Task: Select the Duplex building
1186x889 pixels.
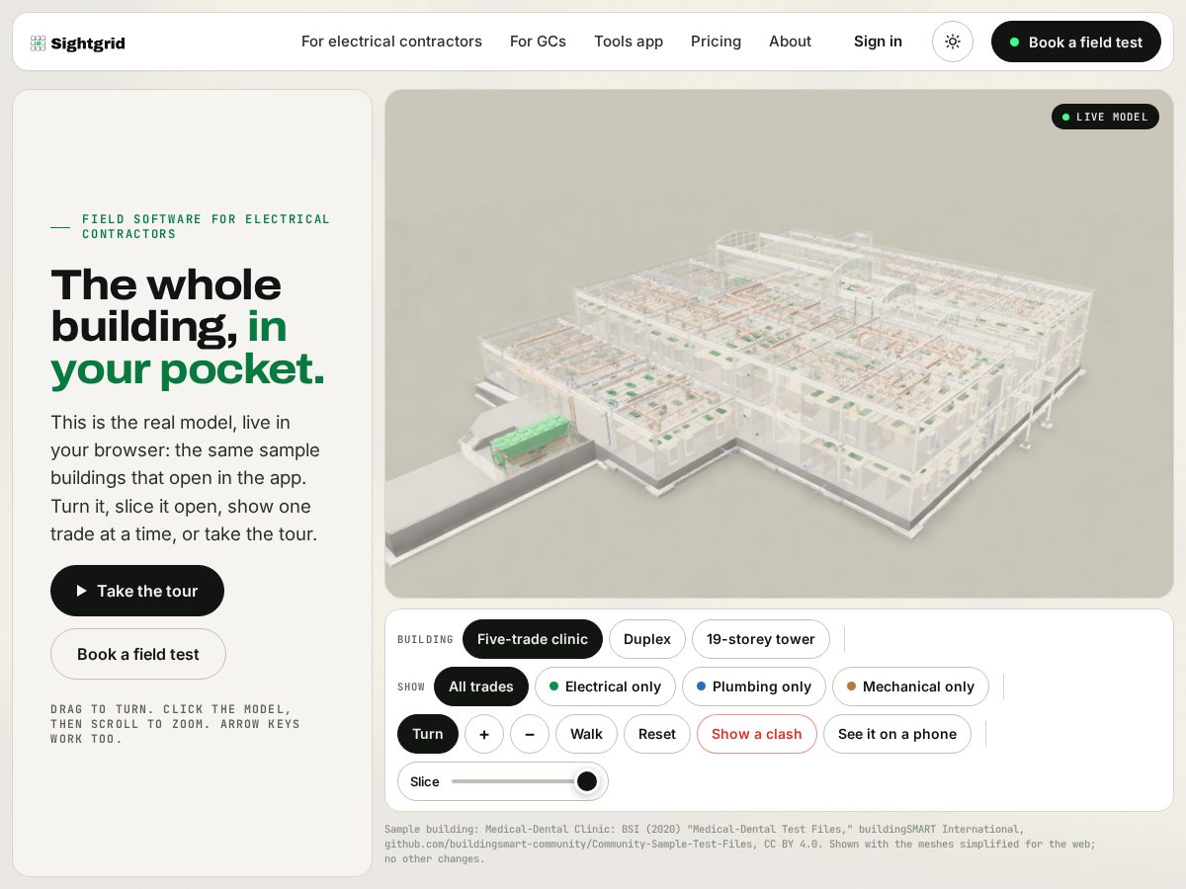Action: pyautogui.click(x=647, y=639)
